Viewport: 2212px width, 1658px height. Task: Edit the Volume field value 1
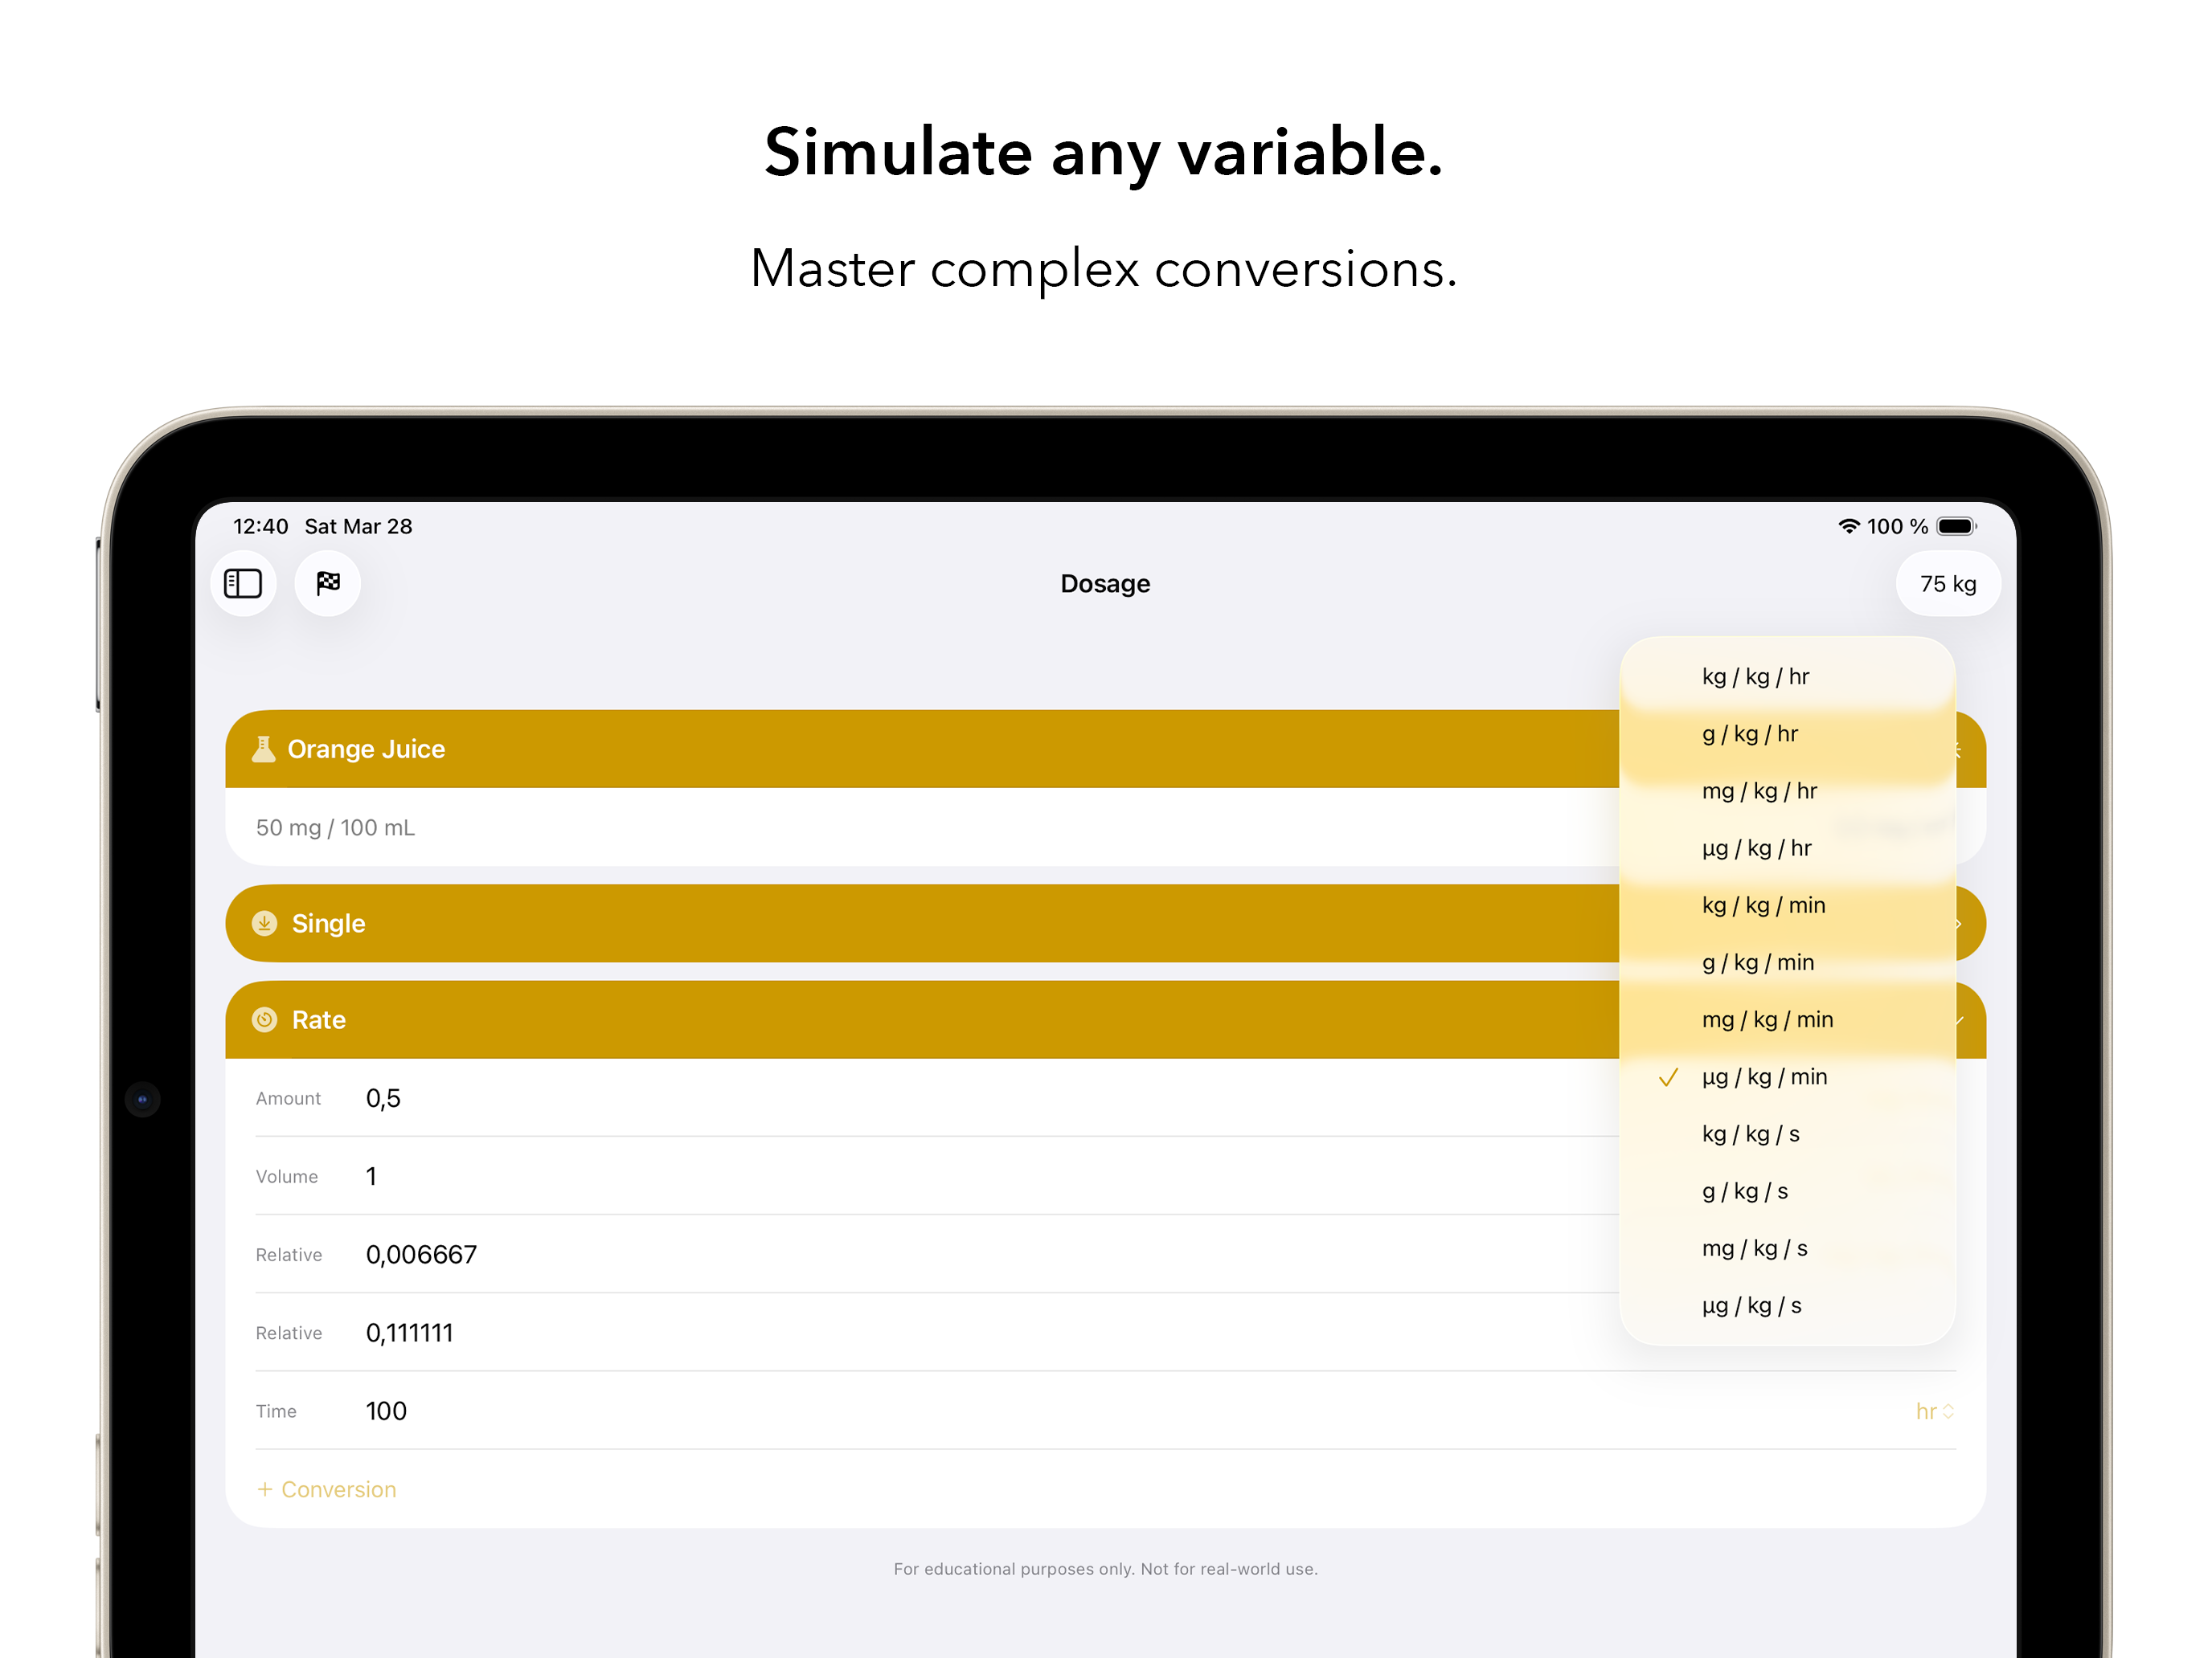click(371, 1176)
